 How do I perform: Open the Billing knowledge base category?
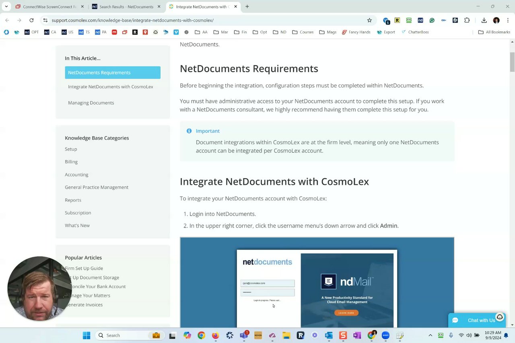pos(71,162)
